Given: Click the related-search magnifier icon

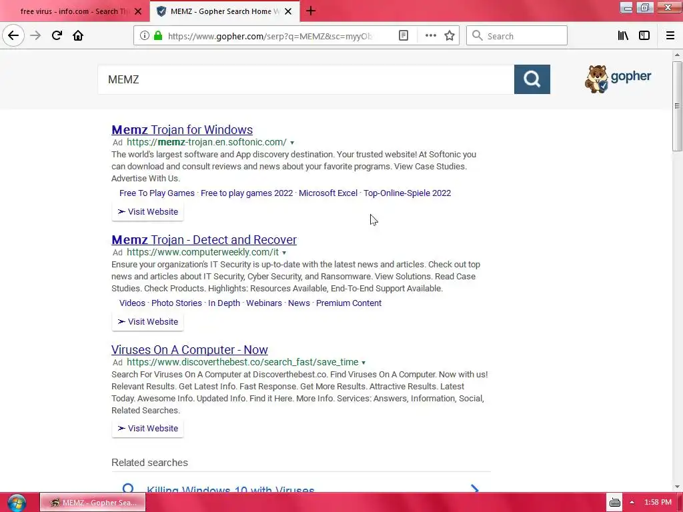Looking at the screenshot, I should pos(128,489).
